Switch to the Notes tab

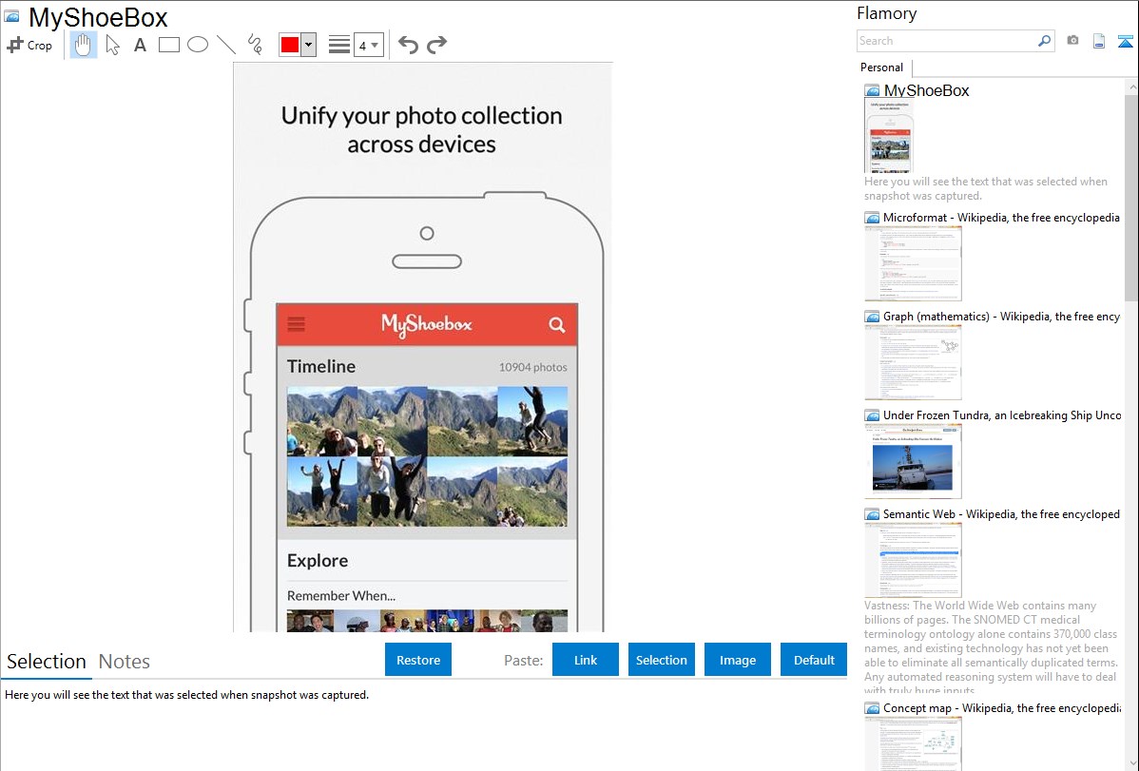(125, 662)
